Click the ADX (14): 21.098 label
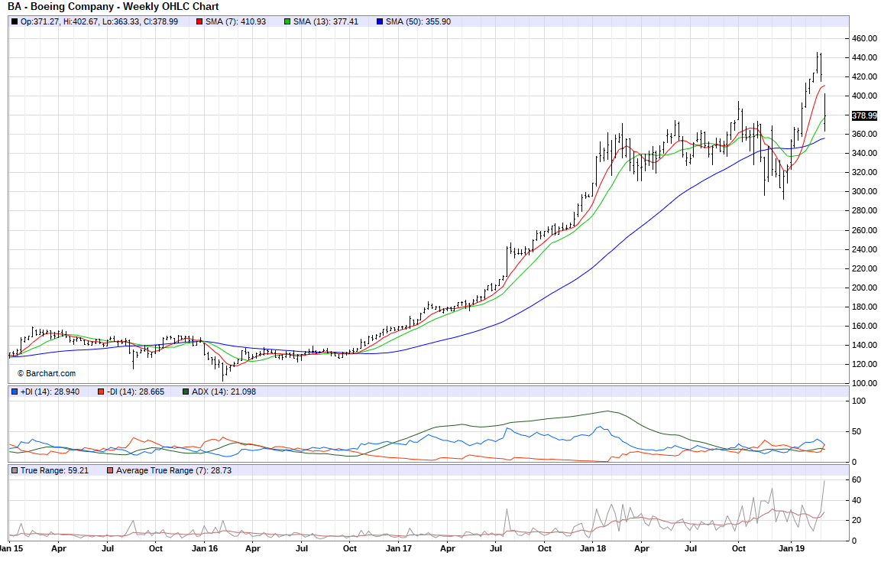 [224, 392]
